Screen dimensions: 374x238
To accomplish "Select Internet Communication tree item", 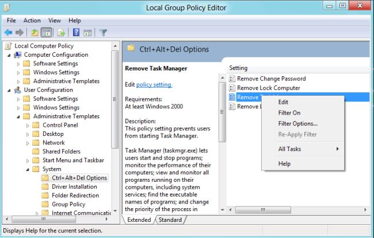I will pos(81,213).
